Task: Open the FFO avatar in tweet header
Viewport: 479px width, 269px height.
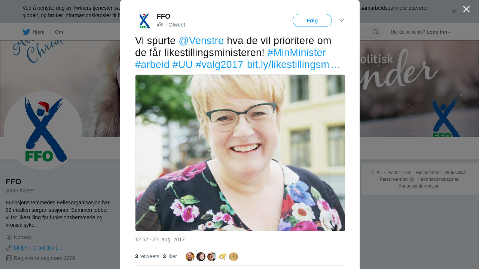Action: (144, 21)
